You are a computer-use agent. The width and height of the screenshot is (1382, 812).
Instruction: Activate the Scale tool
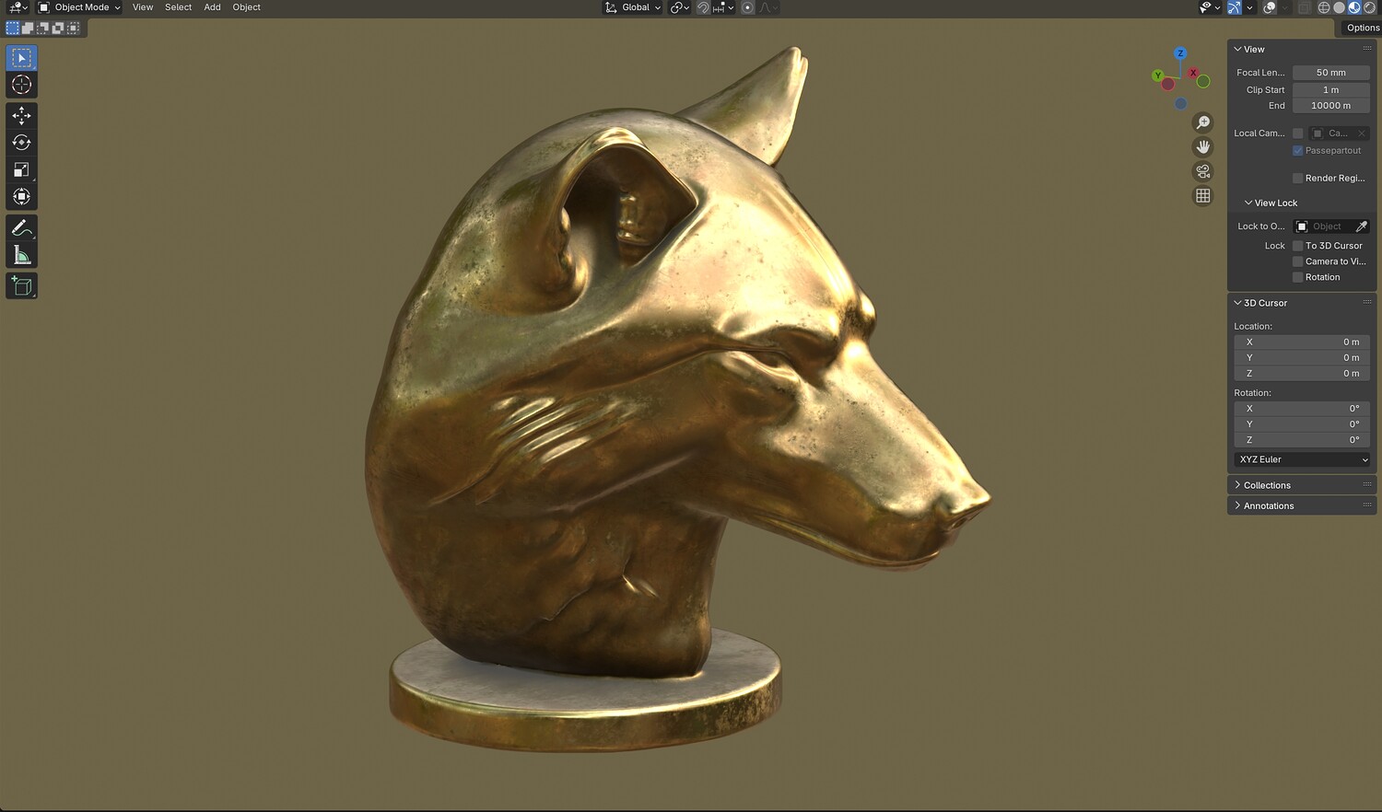21,169
